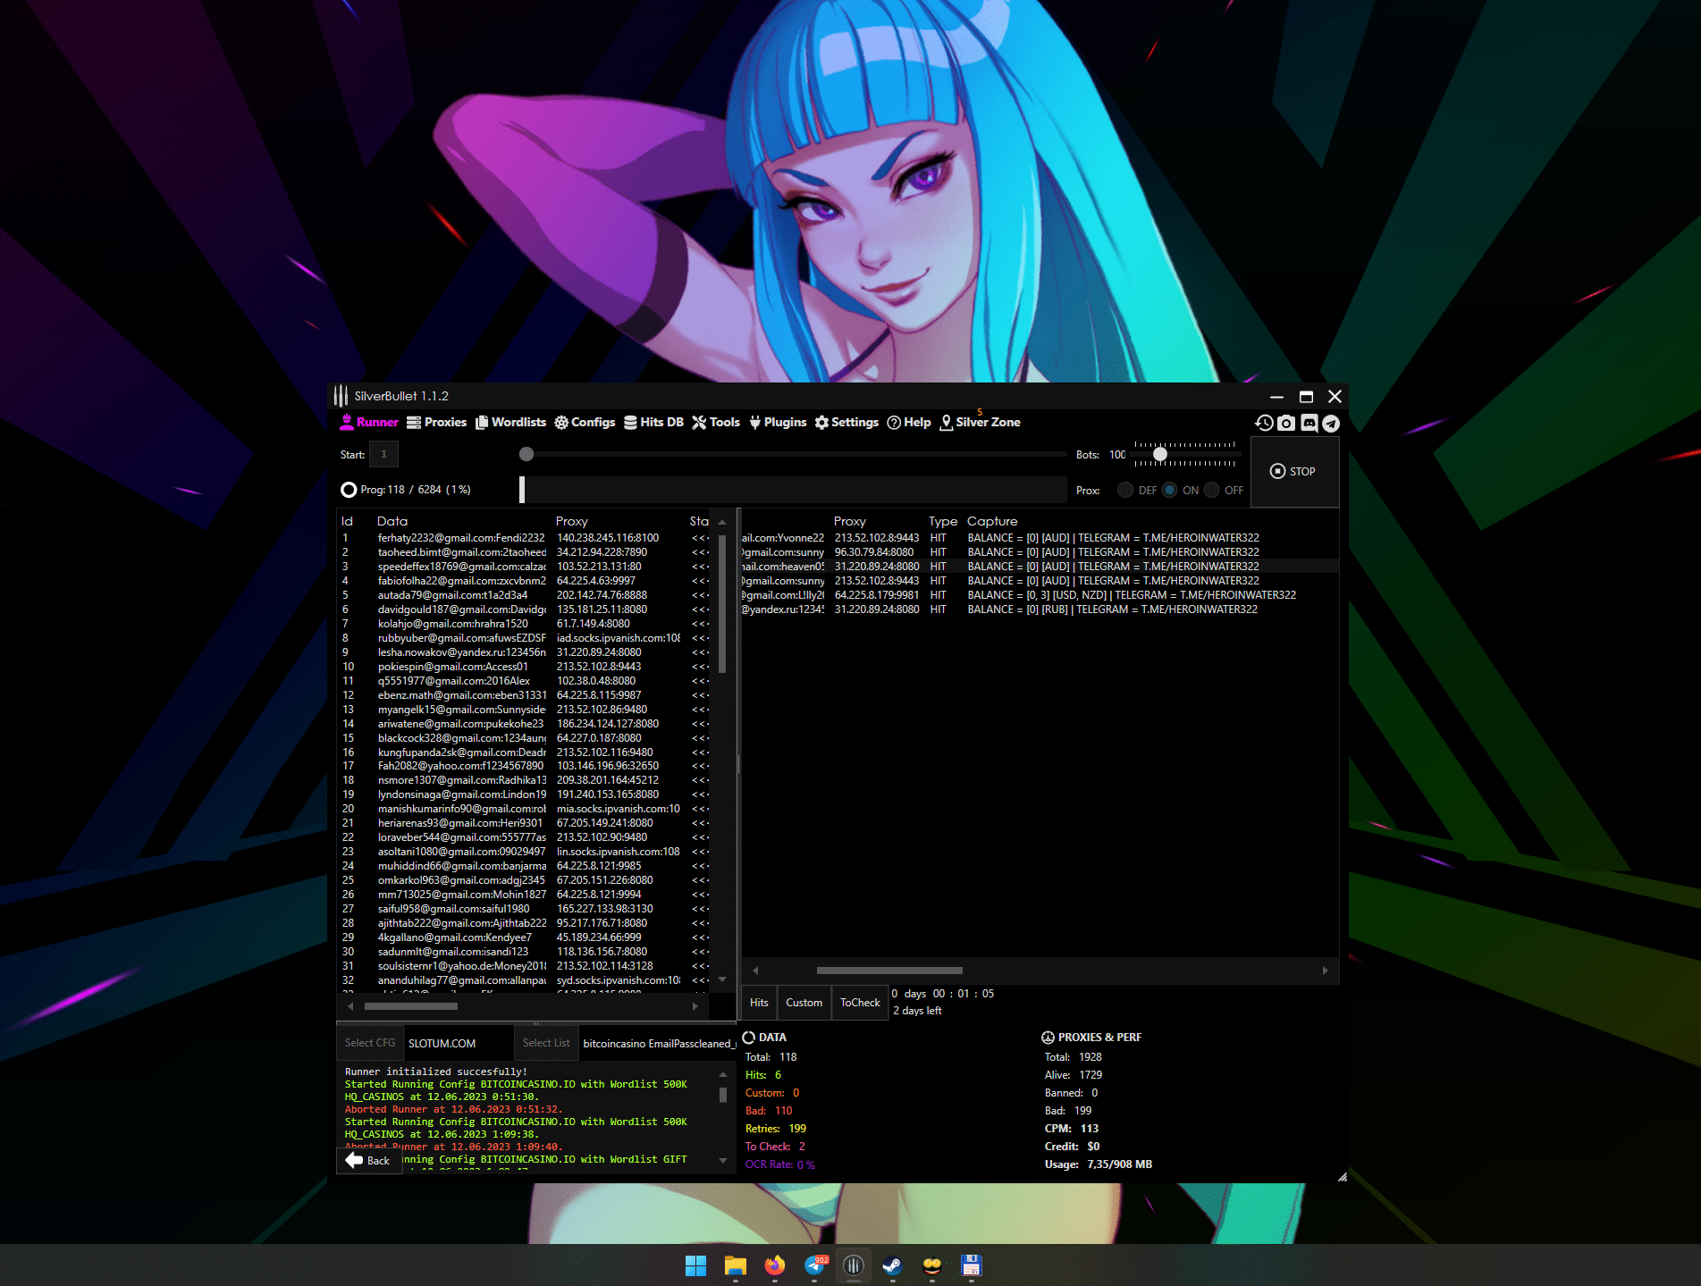Image resolution: width=1701 pixels, height=1286 pixels.
Task: Open the Discord icon link
Action: click(1309, 423)
